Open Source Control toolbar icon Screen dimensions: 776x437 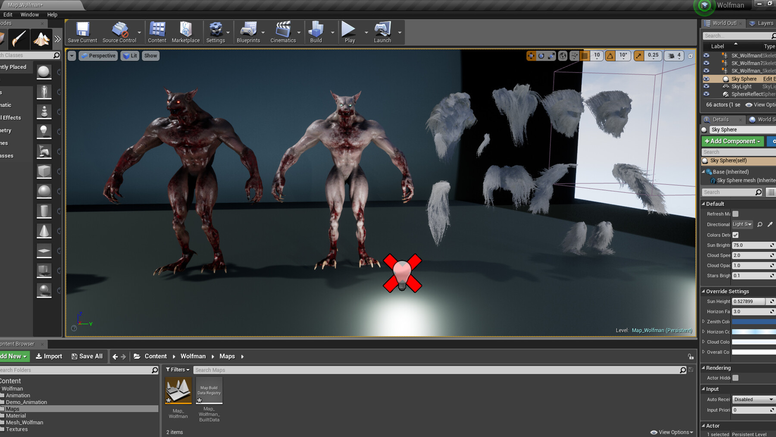tap(119, 32)
